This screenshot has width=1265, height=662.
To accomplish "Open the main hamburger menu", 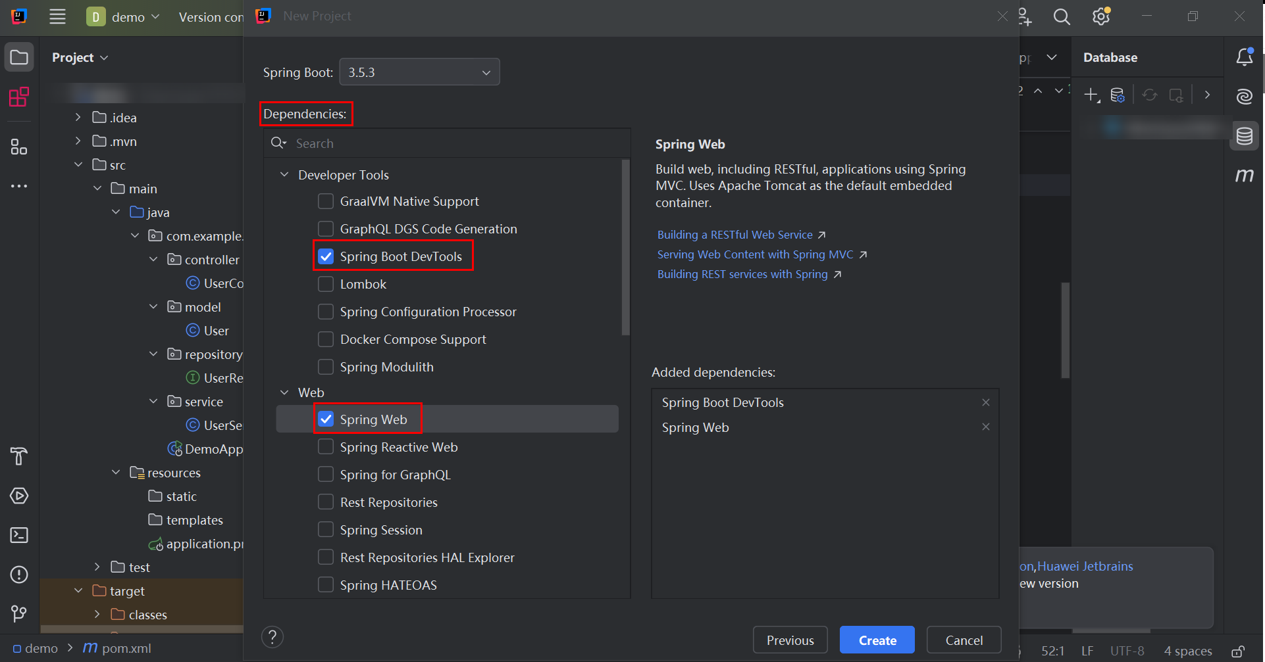I will click(58, 17).
